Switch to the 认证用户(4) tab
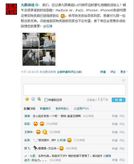Screen dimensions: 134x164 click(x=81, y=109)
